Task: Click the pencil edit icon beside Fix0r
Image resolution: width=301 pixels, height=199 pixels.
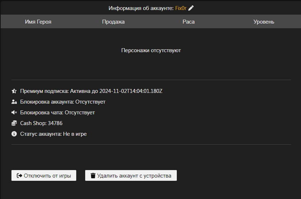Action: tap(191, 8)
